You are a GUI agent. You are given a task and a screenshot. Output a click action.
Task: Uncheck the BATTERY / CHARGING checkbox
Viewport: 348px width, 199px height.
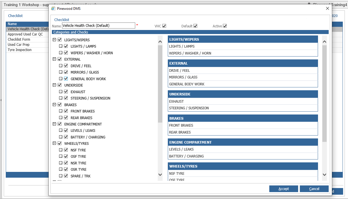point(66,137)
